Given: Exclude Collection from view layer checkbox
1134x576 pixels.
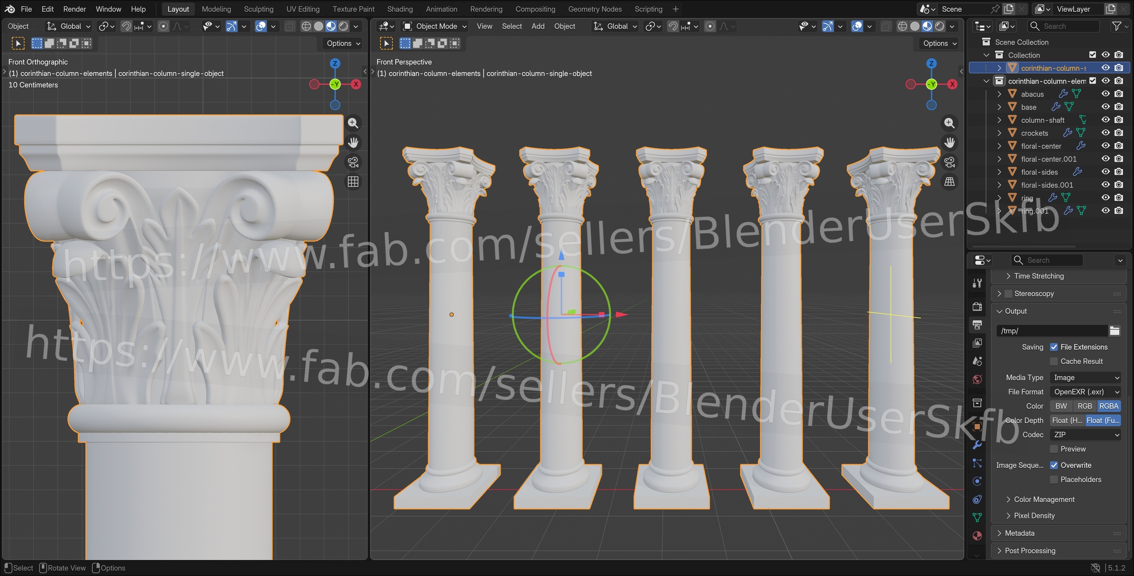Looking at the screenshot, I should (1093, 55).
